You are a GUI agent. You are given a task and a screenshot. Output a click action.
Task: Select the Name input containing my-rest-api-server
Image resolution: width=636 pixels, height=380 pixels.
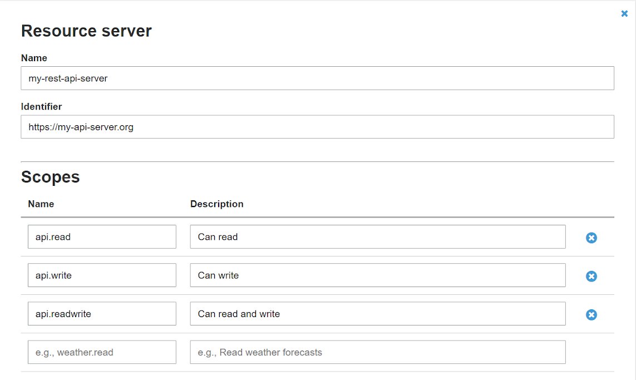(x=317, y=78)
